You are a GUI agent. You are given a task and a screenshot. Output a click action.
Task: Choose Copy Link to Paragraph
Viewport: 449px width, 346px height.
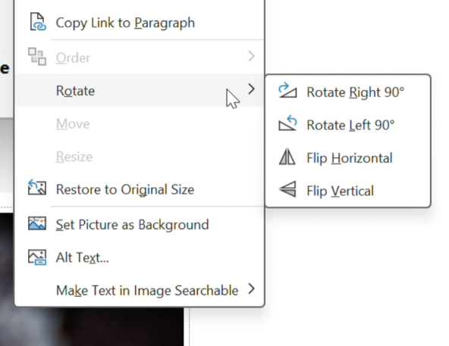140,23
